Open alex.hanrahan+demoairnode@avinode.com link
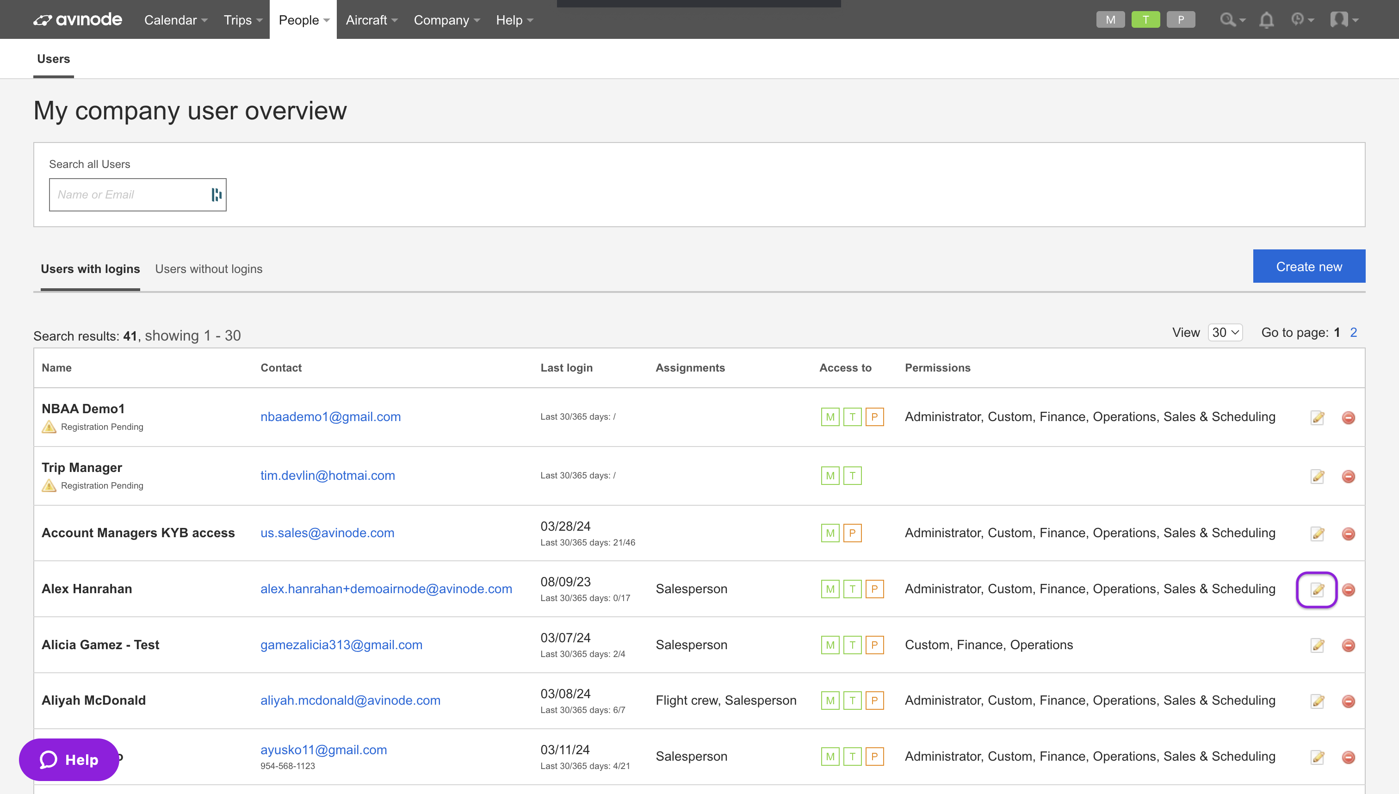This screenshot has width=1399, height=794. pyautogui.click(x=386, y=589)
